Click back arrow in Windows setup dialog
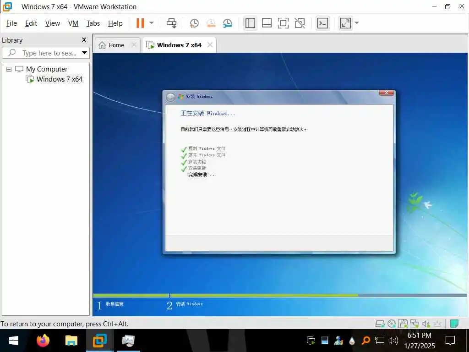Viewport: 469px width, 352px height. pos(170,97)
